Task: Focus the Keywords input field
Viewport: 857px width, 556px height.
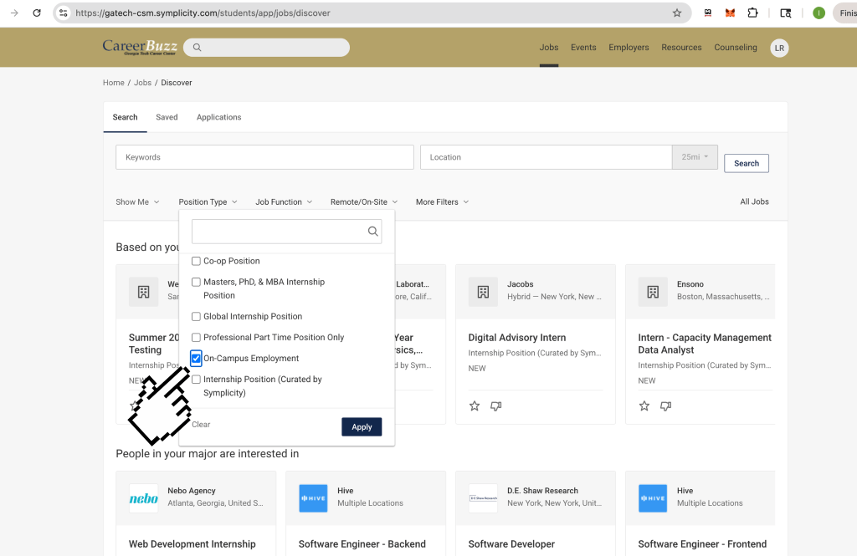Action: (x=264, y=157)
